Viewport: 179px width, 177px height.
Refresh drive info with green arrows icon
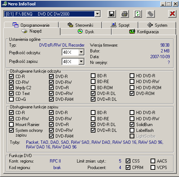point(138,14)
